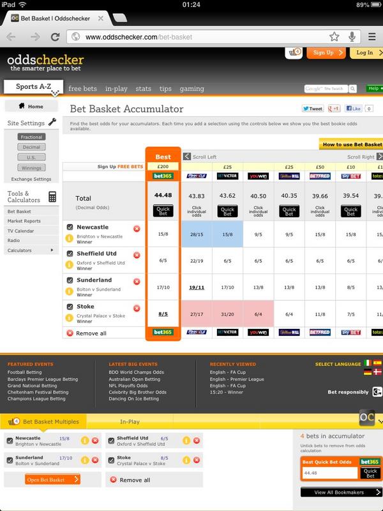Open How to use Bet Basket
The height and width of the screenshot is (511, 383).
[351, 144]
